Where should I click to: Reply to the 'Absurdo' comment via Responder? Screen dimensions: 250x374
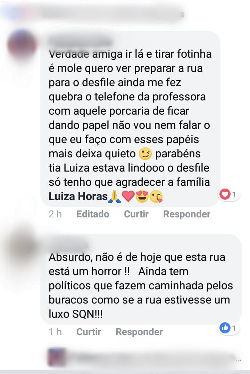pyautogui.click(x=139, y=332)
